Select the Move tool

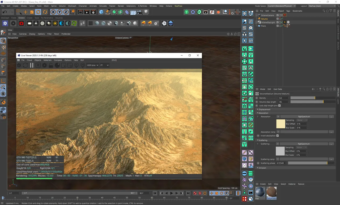click(x=25, y=12)
